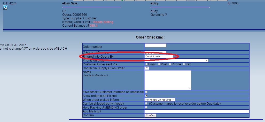Select the Email radio button
Viewport: 265px width, 122px height.
pyautogui.click(x=146, y=64)
